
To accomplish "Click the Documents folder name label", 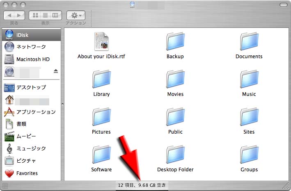I will click(x=249, y=56).
